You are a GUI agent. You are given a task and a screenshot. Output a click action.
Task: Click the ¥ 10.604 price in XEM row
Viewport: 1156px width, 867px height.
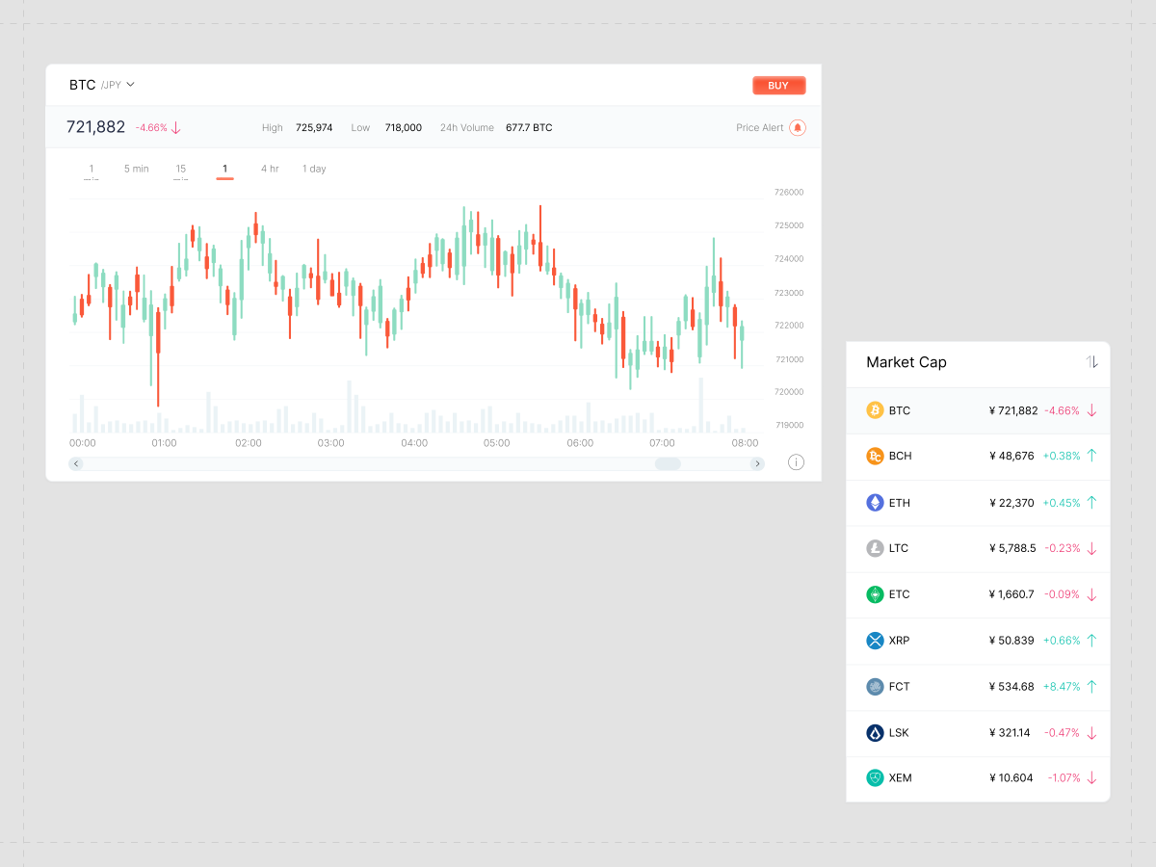1011,777
